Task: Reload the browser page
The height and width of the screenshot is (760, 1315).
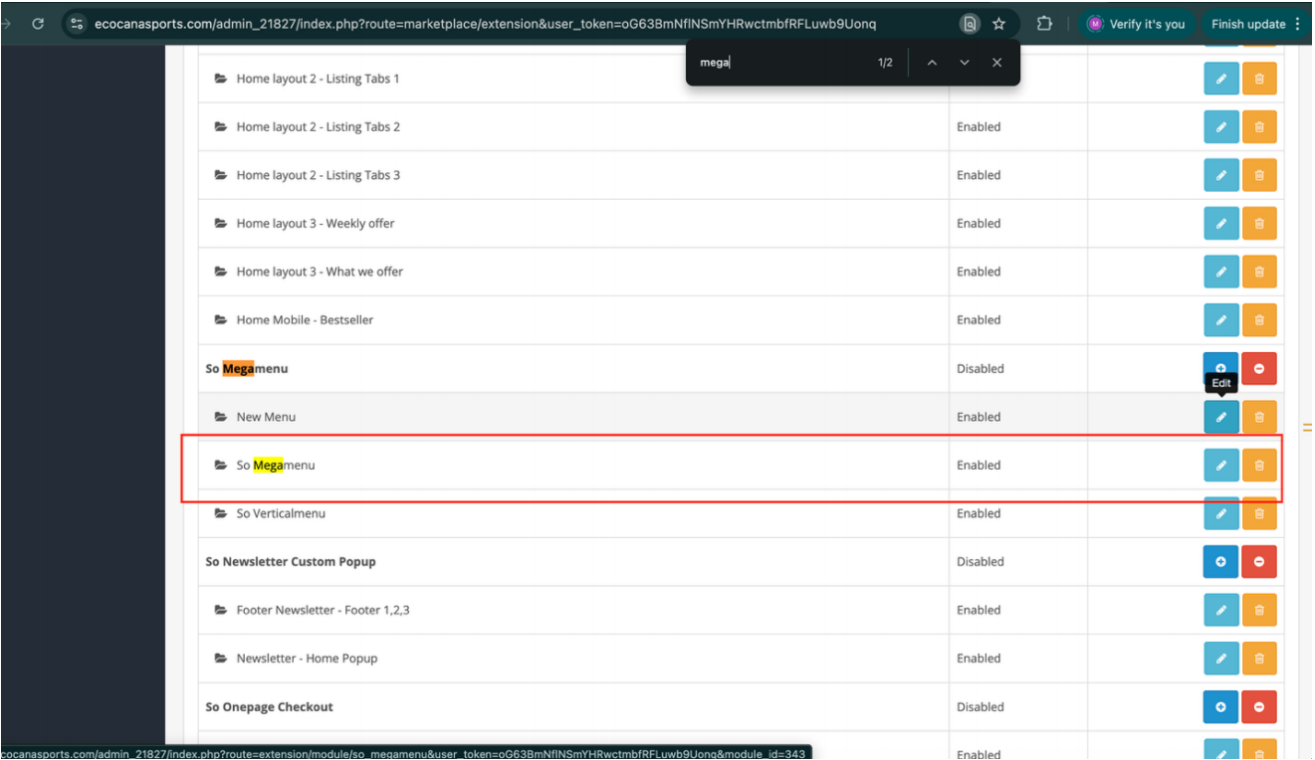Action: coord(38,24)
